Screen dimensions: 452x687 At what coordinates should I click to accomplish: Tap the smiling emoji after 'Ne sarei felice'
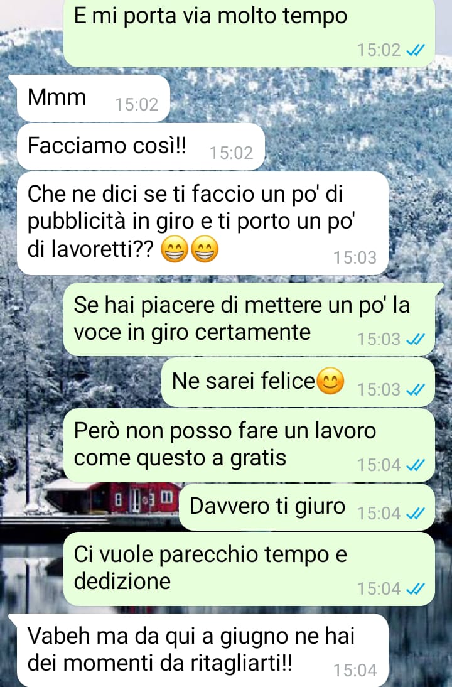pyautogui.click(x=330, y=381)
